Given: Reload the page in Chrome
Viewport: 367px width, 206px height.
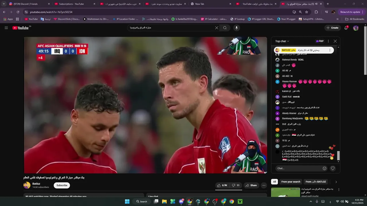Looking at the screenshot, I should (x=18, y=12).
